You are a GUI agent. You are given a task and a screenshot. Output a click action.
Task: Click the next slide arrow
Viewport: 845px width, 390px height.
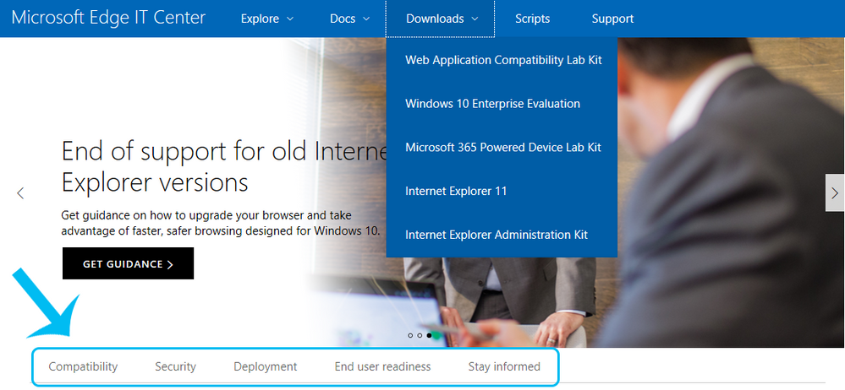point(834,193)
